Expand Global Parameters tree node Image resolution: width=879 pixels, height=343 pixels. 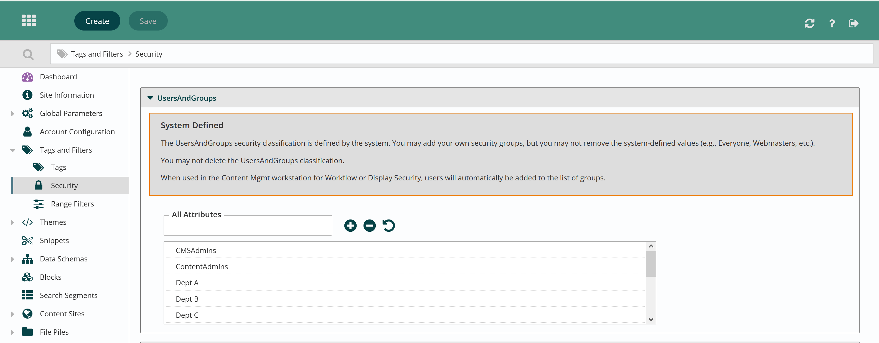click(12, 114)
